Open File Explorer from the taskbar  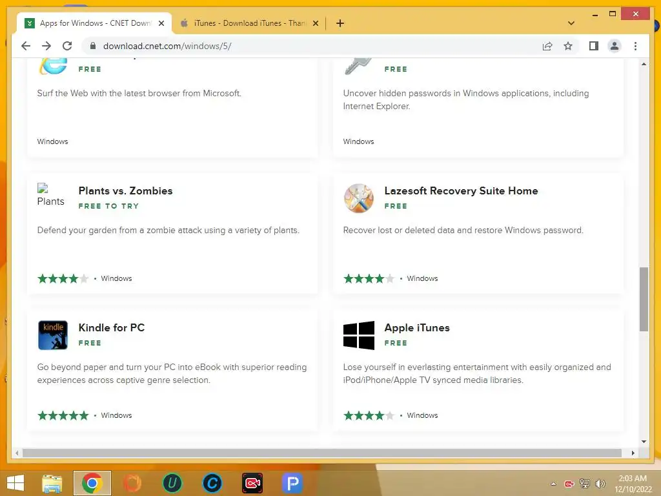click(52, 483)
